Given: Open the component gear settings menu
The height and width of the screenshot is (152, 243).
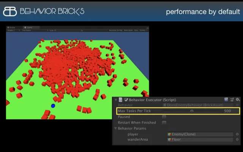Looking at the screenshot, I should pos(238,100).
